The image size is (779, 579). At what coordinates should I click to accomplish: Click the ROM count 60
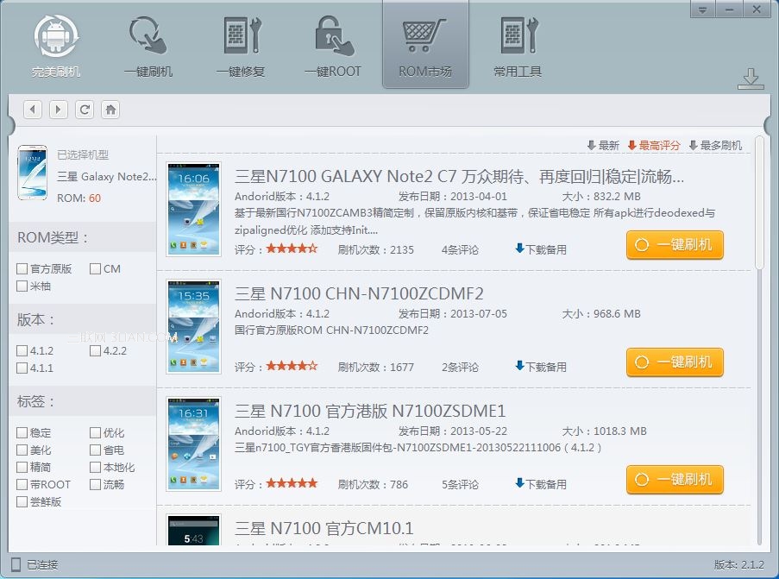click(94, 198)
